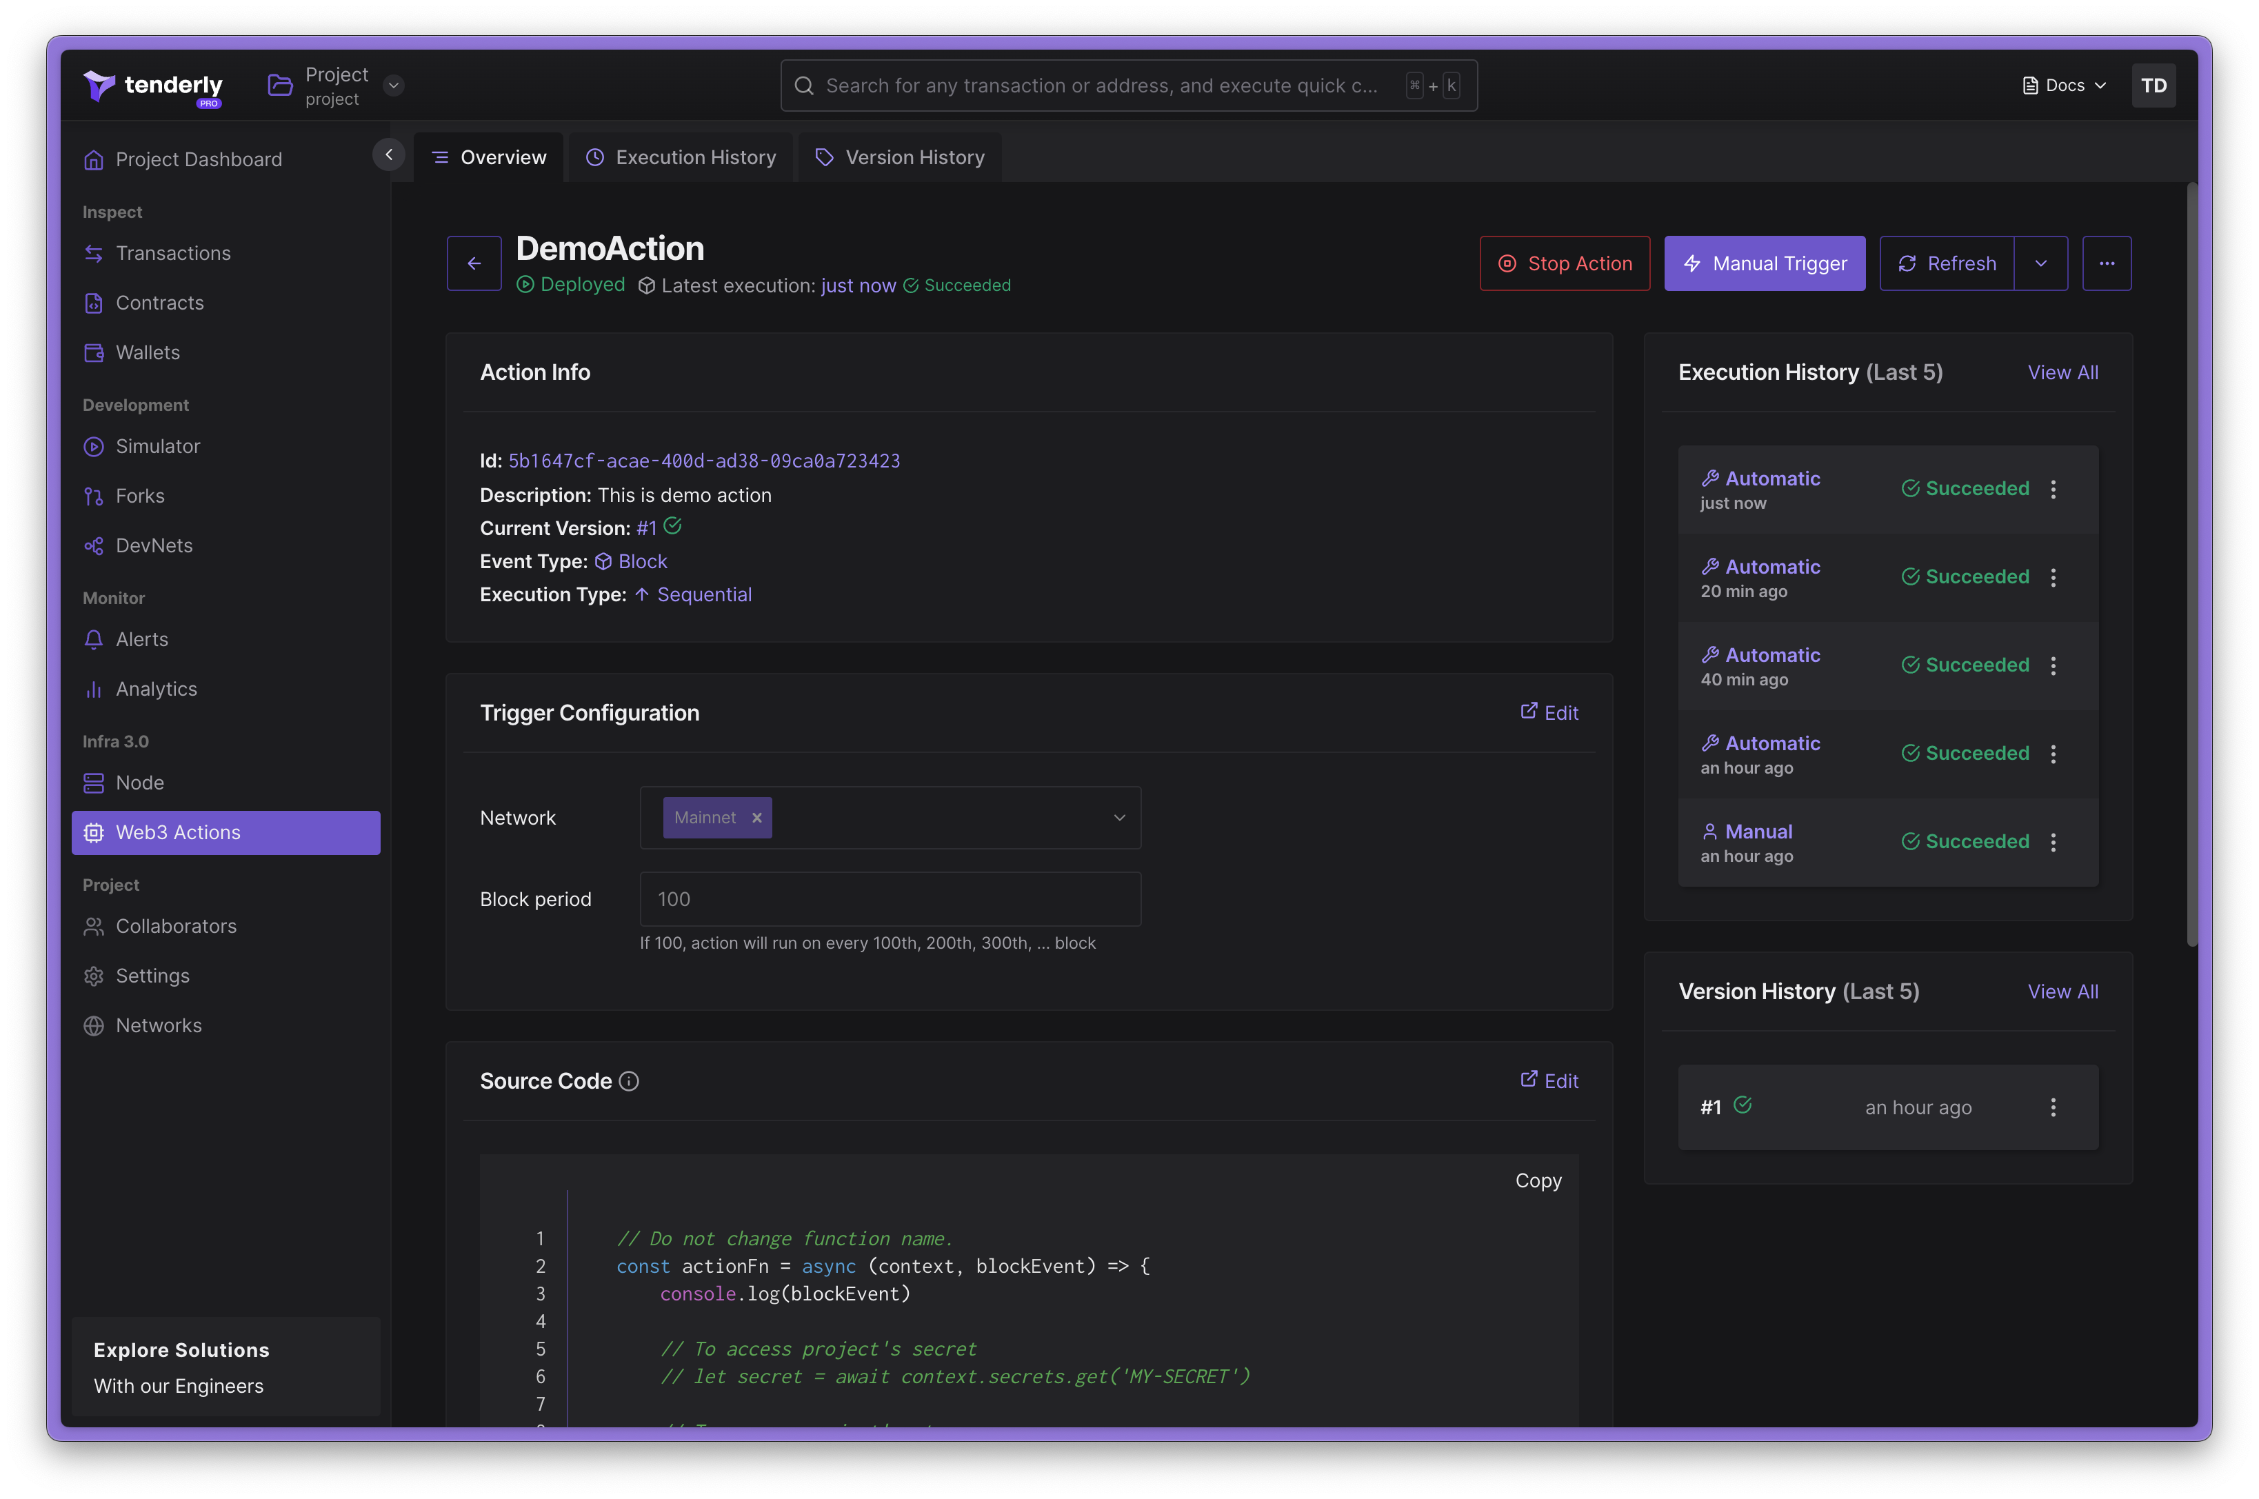Select Web3 Actions in the sidebar
The width and height of the screenshot is (2259, 1499).
(x=225, y=833)
